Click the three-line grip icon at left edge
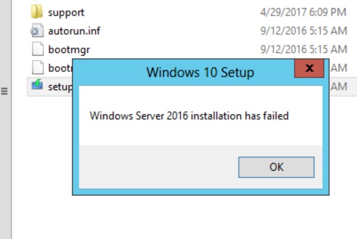 click(x=4, y=91)
